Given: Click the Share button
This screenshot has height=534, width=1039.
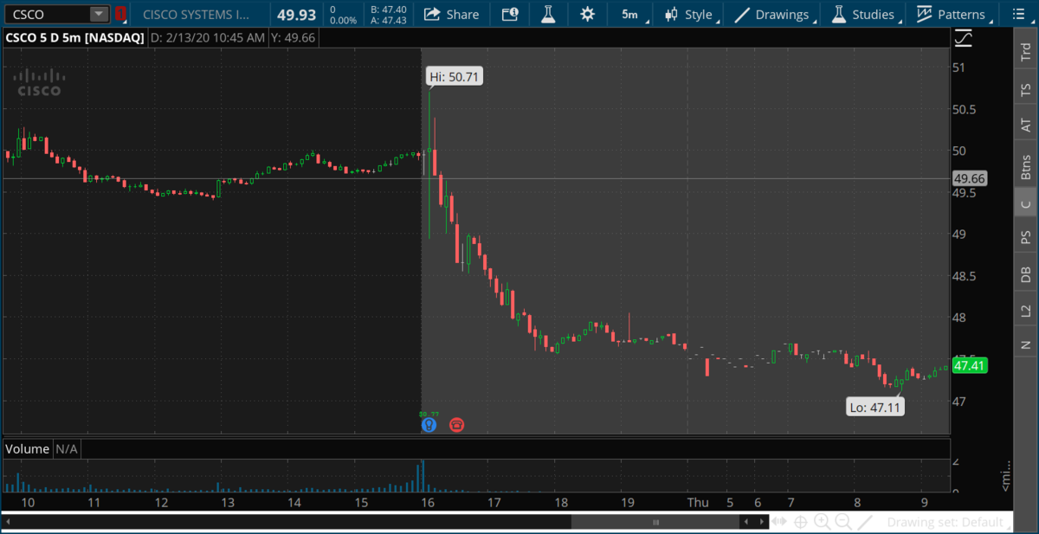Looking at the screenshot, I should click(x=451, y=14).
